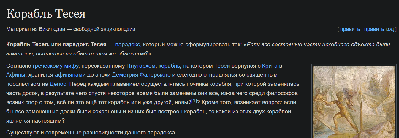Open the 'править код' source edit link
Viewport: 399px width, 138px height.
pyautogui.click(x=379, y=29)
